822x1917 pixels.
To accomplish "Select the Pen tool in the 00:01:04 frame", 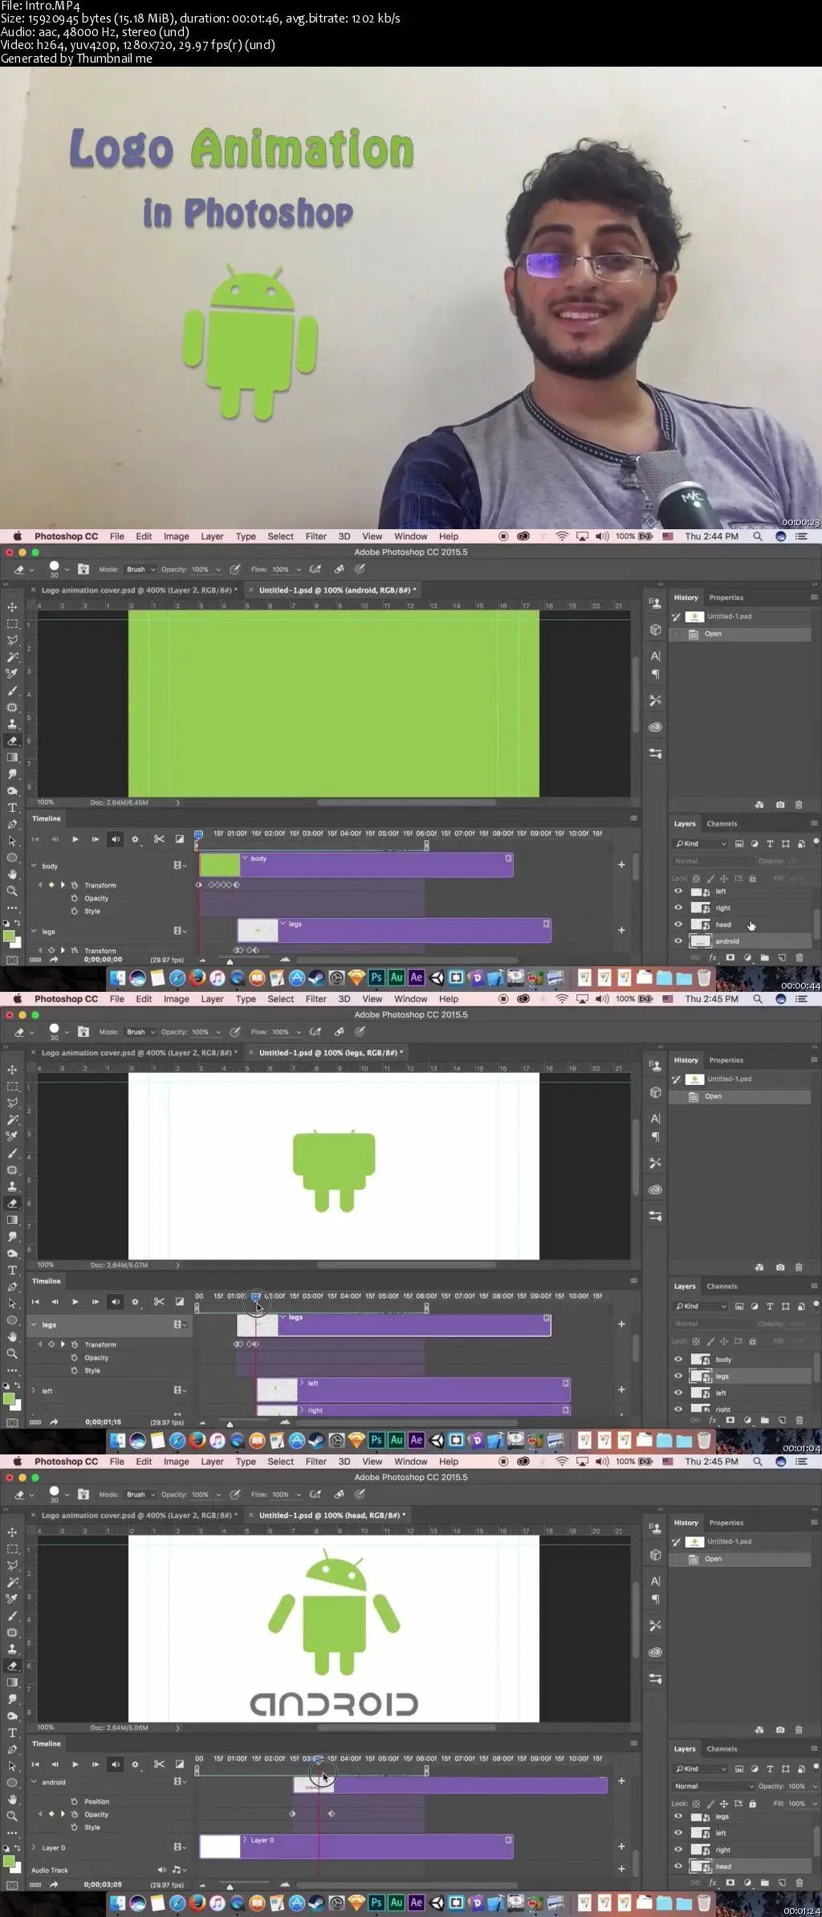I will 12,1287.
